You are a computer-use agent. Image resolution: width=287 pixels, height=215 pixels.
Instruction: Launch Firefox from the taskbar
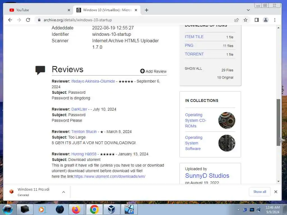[76, 209]
